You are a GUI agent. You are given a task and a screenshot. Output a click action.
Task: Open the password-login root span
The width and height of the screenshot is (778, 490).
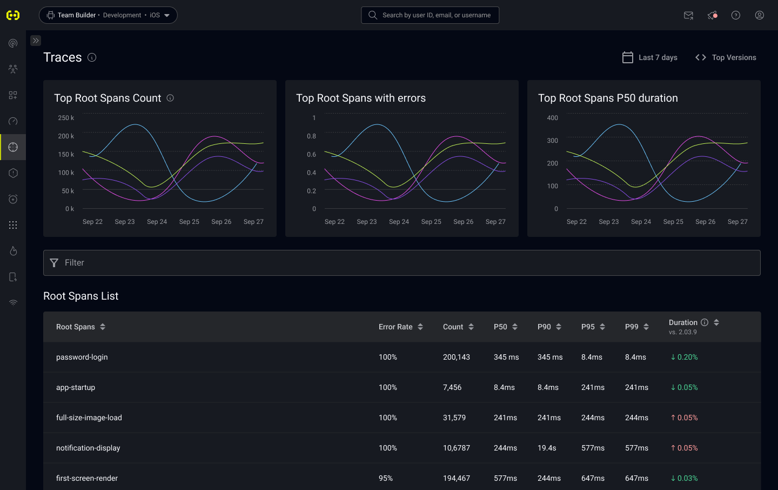[82, 357]
